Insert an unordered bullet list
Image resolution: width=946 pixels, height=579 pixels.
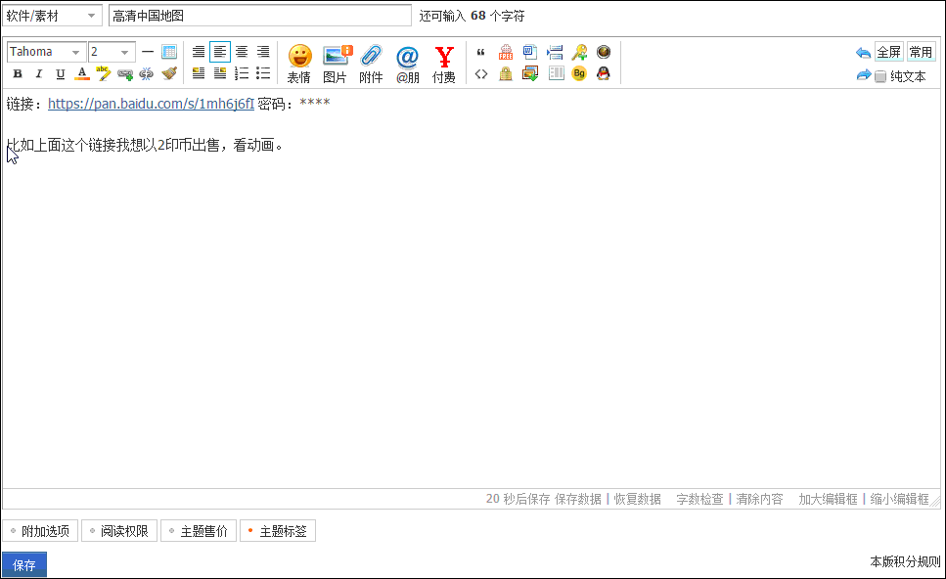point(264,73)
